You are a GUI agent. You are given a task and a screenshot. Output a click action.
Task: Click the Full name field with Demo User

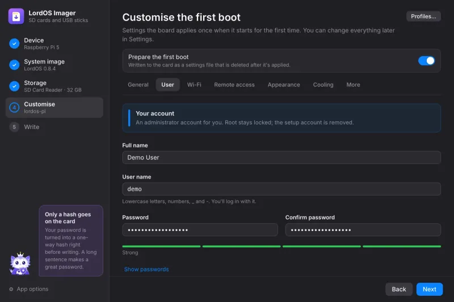coord(281,158)
